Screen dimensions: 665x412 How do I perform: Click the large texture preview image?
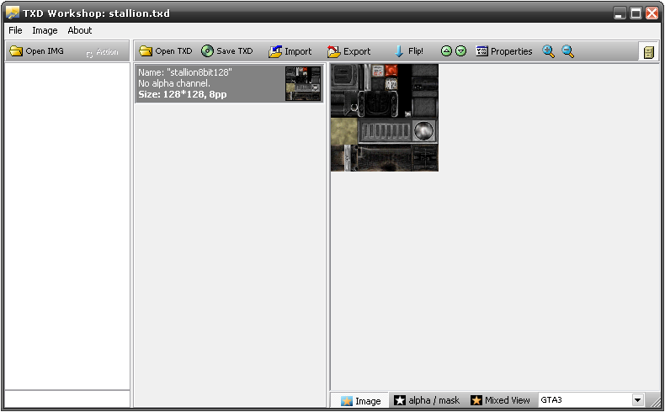(384, 118)
